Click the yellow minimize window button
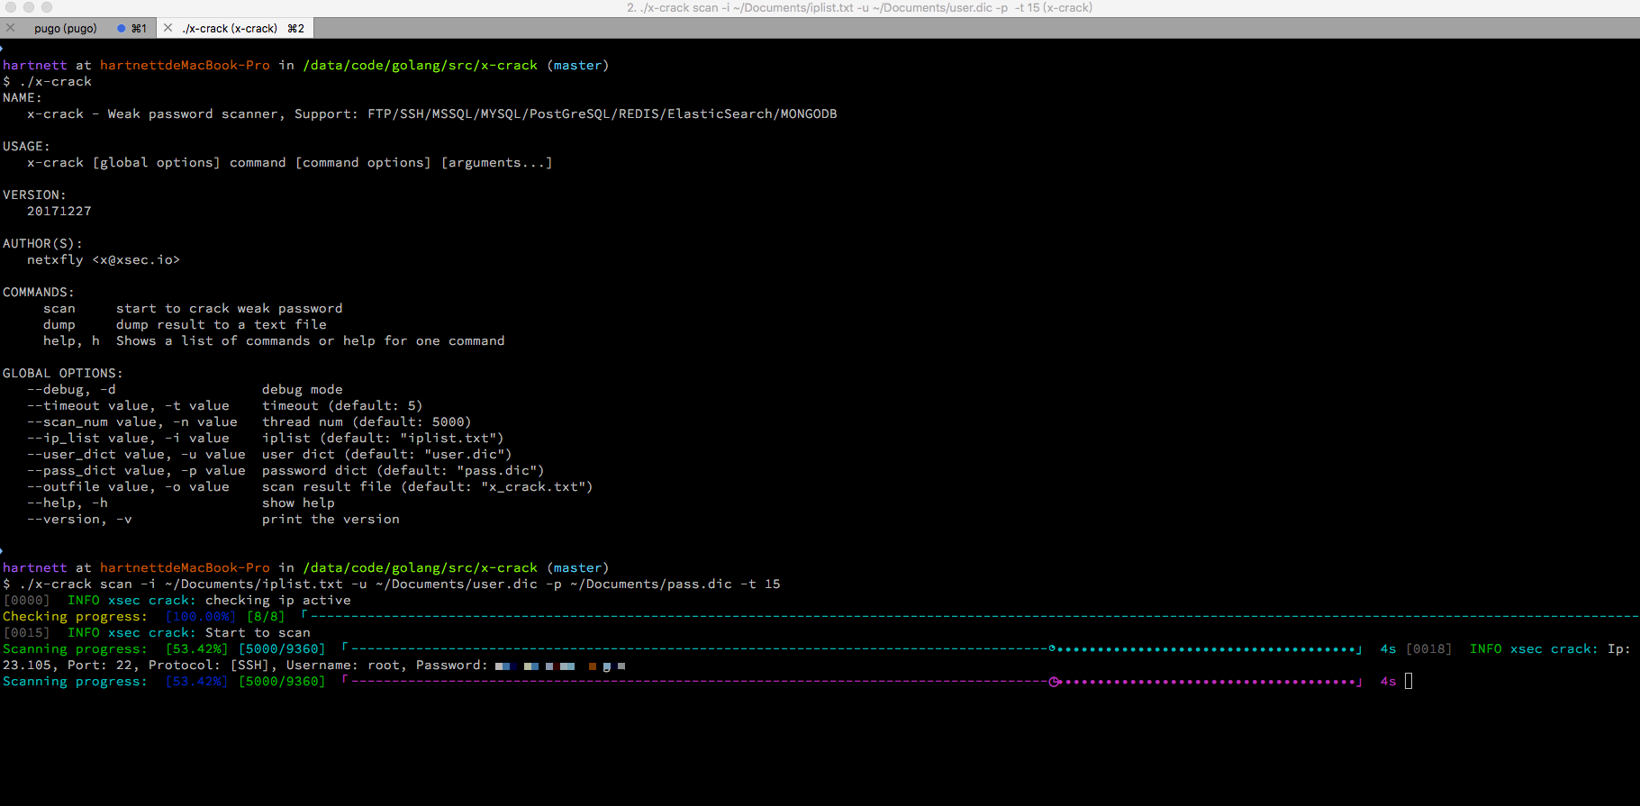Image resolution: width=1640 pixels, height=806 pixels. (30, 7)
